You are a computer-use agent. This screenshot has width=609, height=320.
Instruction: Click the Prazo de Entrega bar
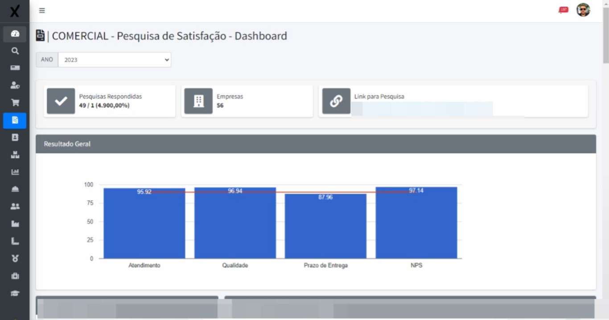pos(325,227)
